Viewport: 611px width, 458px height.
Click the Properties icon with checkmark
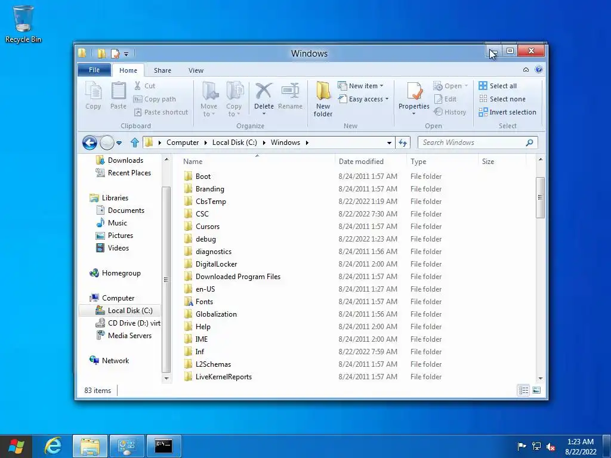point(414,91)
